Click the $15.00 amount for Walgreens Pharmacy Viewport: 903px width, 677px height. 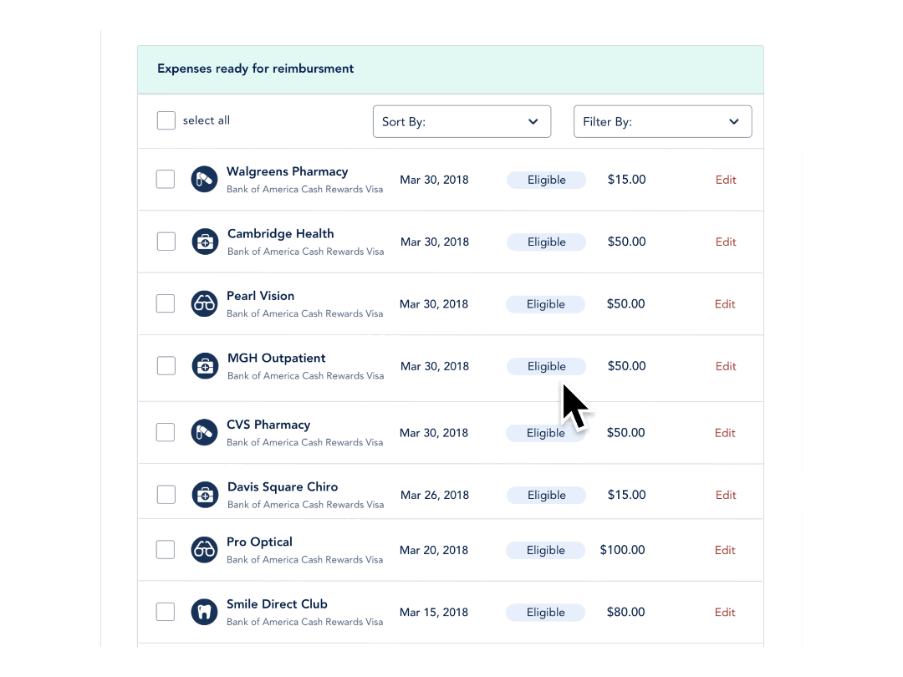626,179
